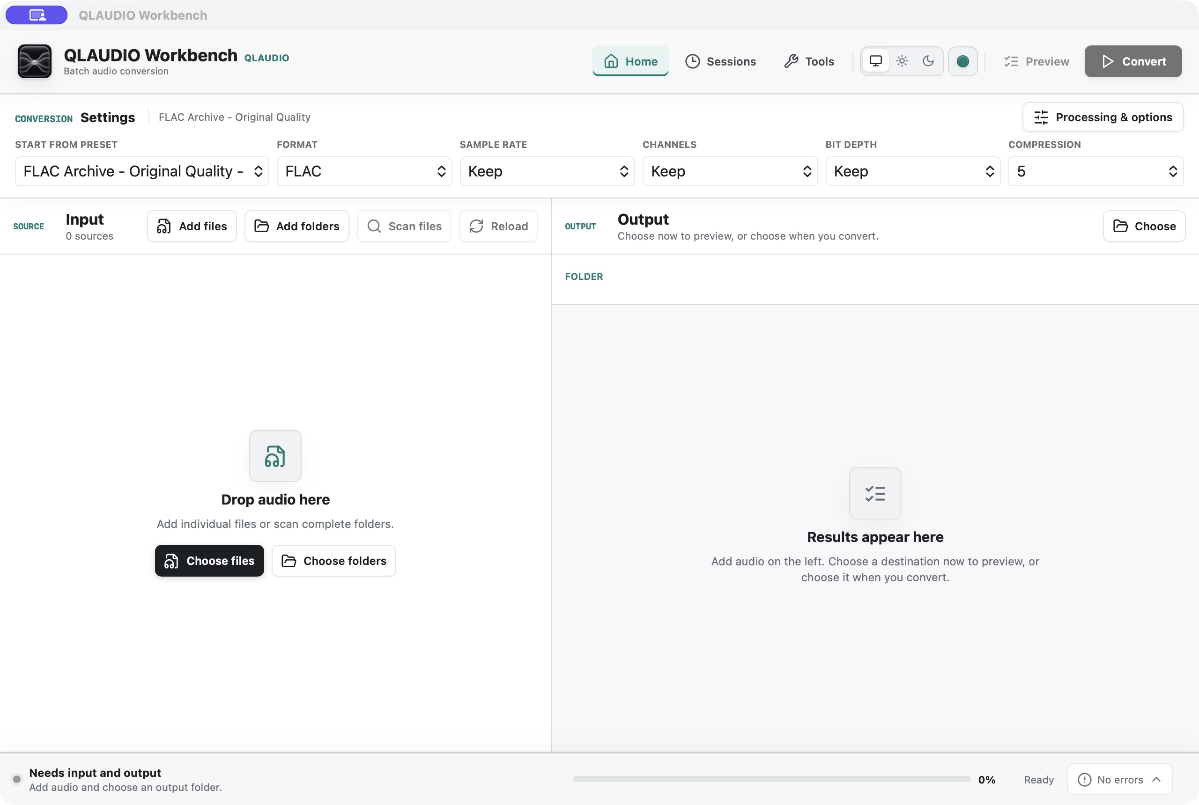Click the "0%" progress value

986,780
